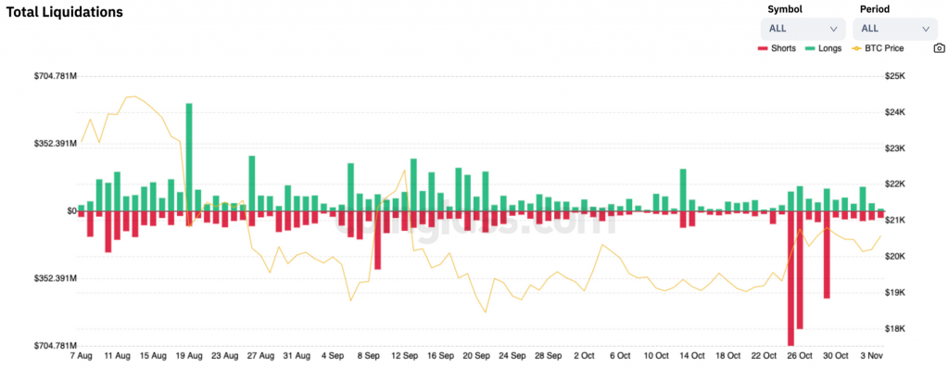
Task: Click the 31 Aug x-axis label
Action: (x=297, y=356)
